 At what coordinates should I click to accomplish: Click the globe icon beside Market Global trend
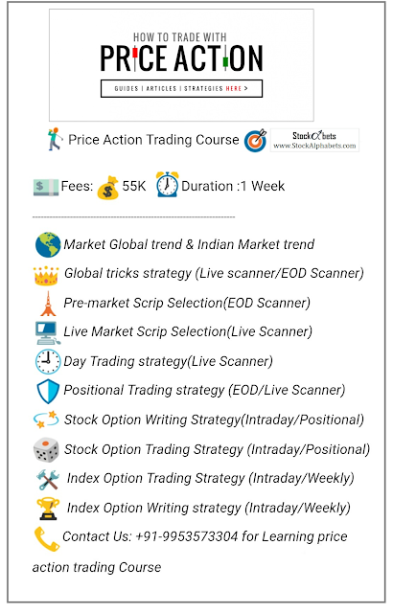click(48, 245)
